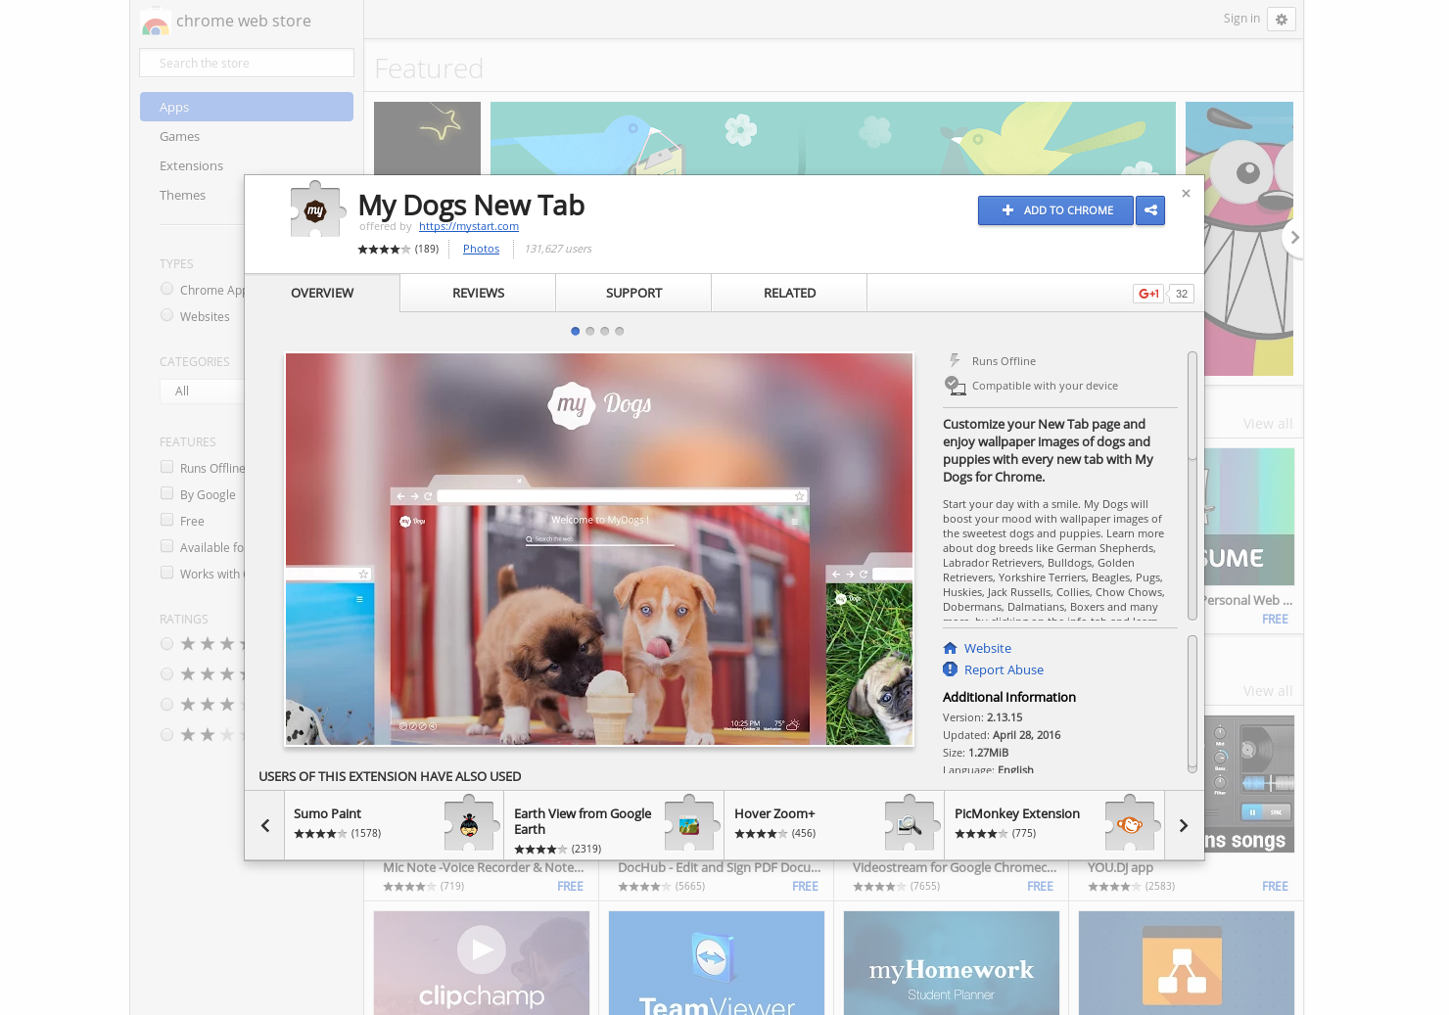Select the second screenshot dot
Image resolution: width=1449 pixels, height=1015 pixels.
[x=589, y=331]
